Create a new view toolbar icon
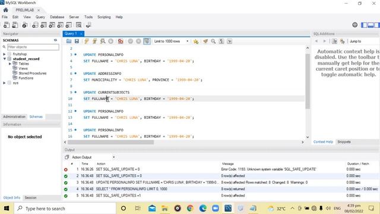Image resolution: width=380 pixels, height=214 pixels. [52, 25]
